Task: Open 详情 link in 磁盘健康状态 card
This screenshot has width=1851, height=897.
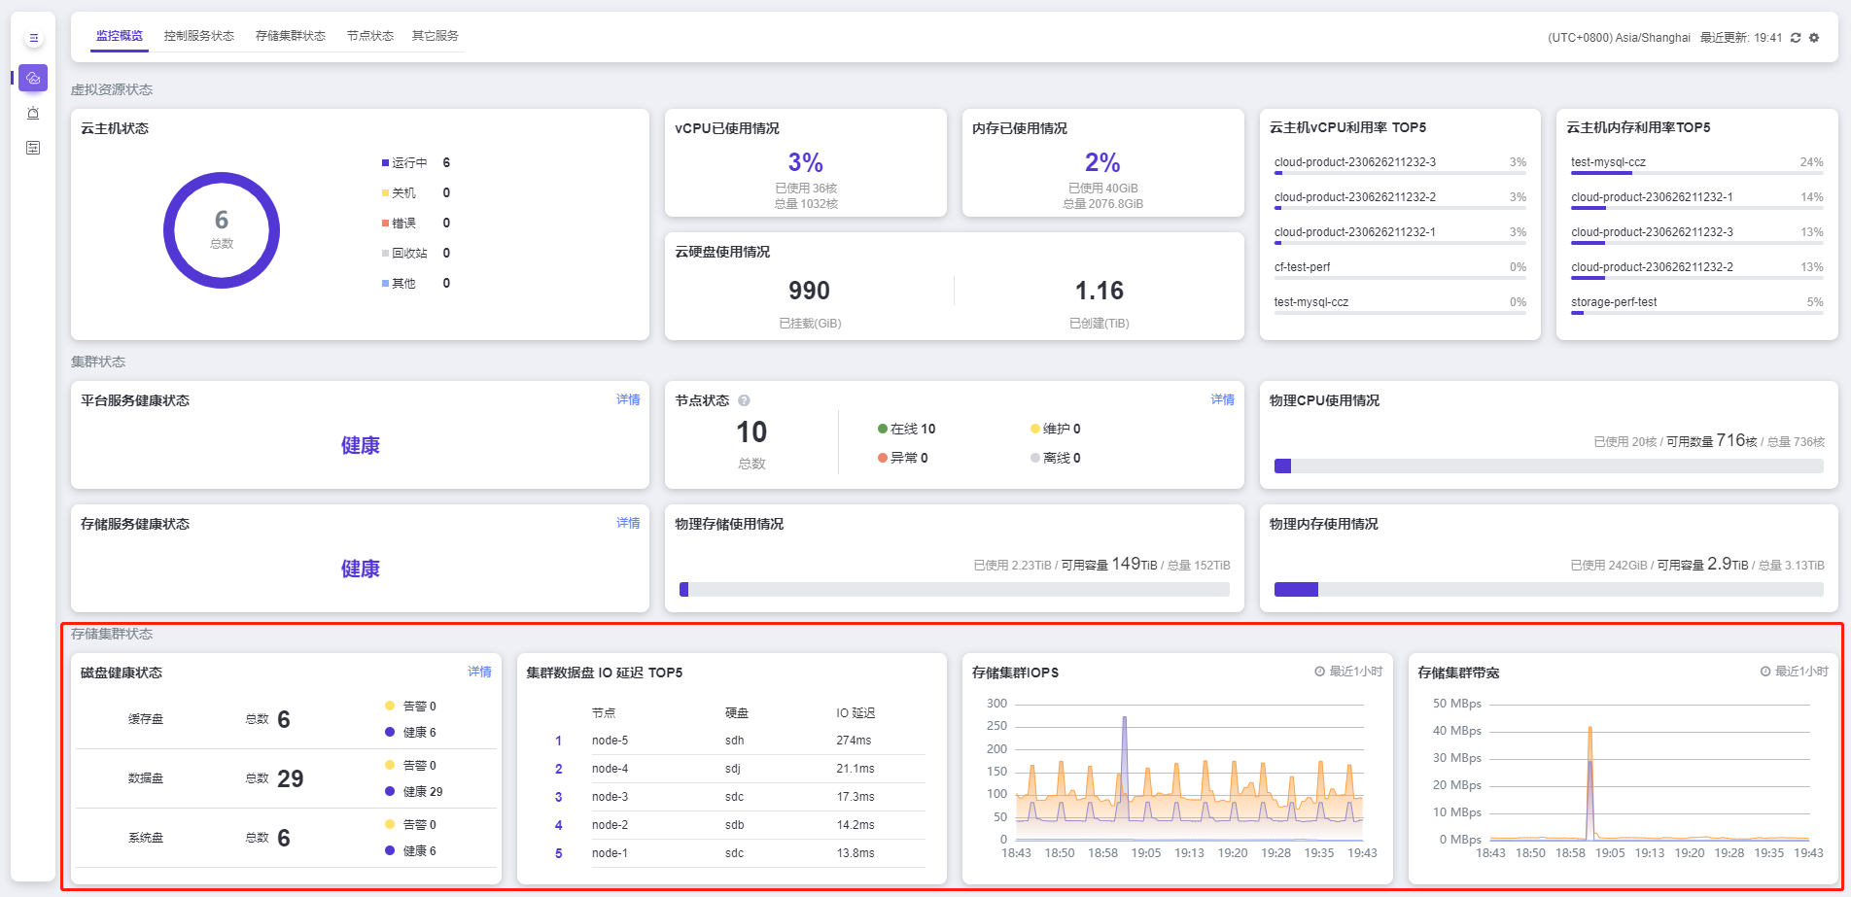Action: tap(479, 672)
